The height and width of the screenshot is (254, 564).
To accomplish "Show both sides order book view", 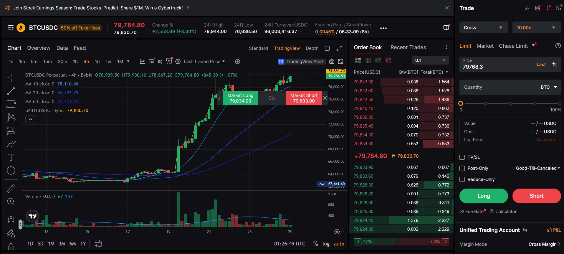I will click(358, 60).
